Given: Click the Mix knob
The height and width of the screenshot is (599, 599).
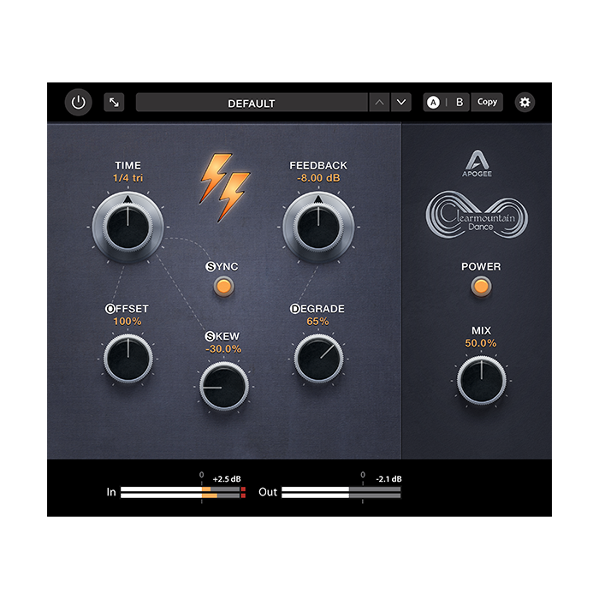Looking at the screenshot, I should [481, 381].
